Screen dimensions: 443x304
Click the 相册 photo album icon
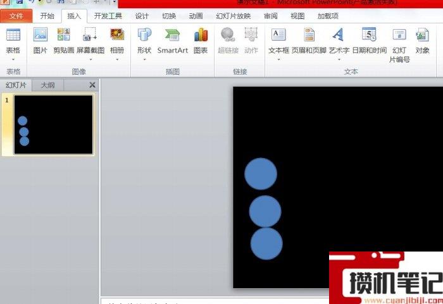coord(117,35)
